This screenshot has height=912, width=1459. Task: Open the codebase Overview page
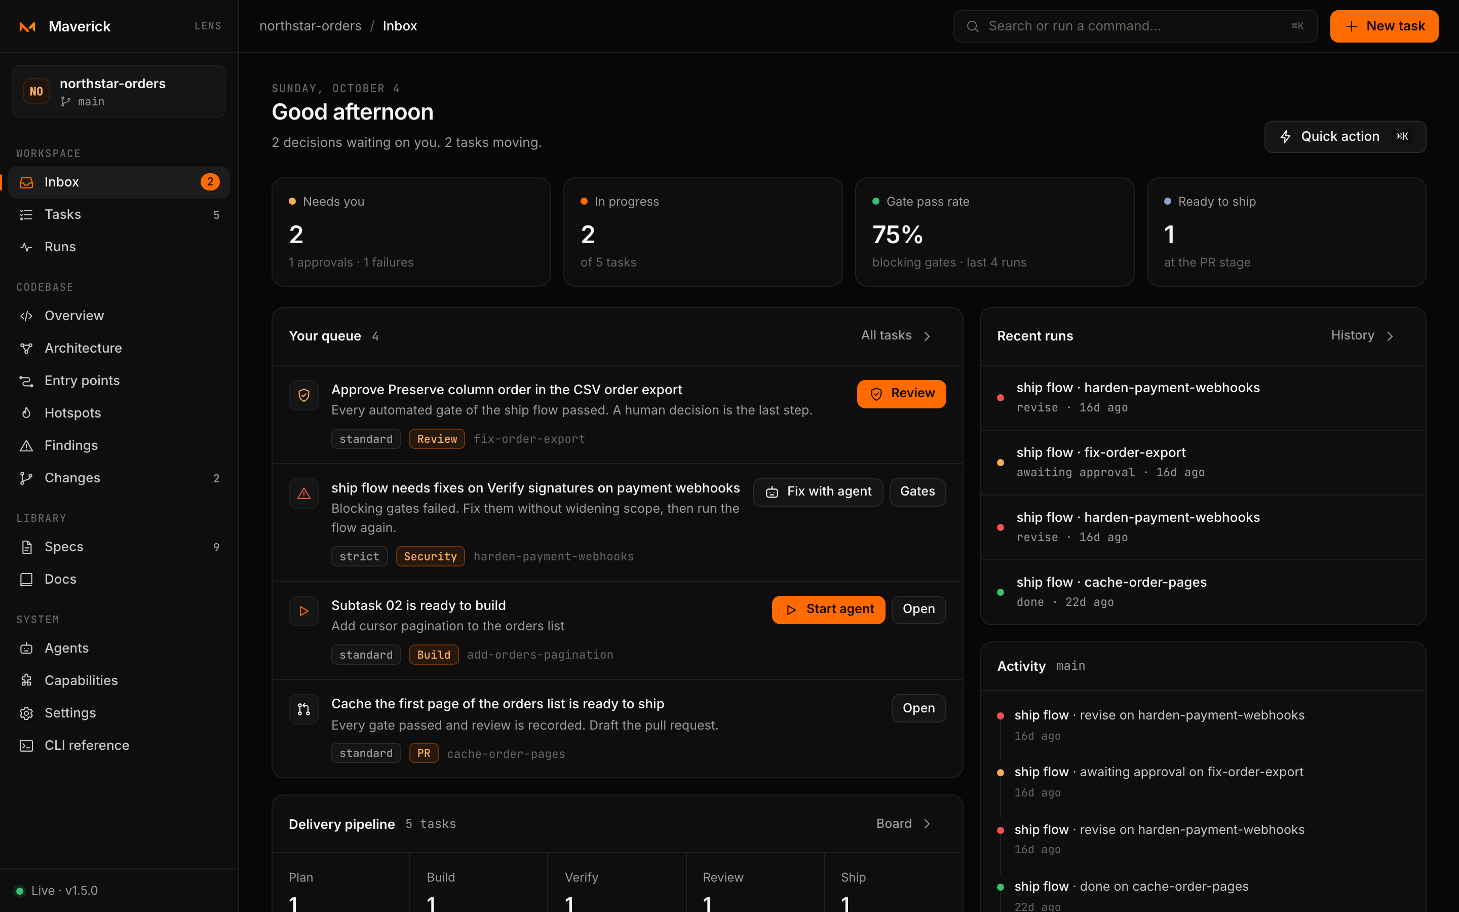(x=119, y=316)
